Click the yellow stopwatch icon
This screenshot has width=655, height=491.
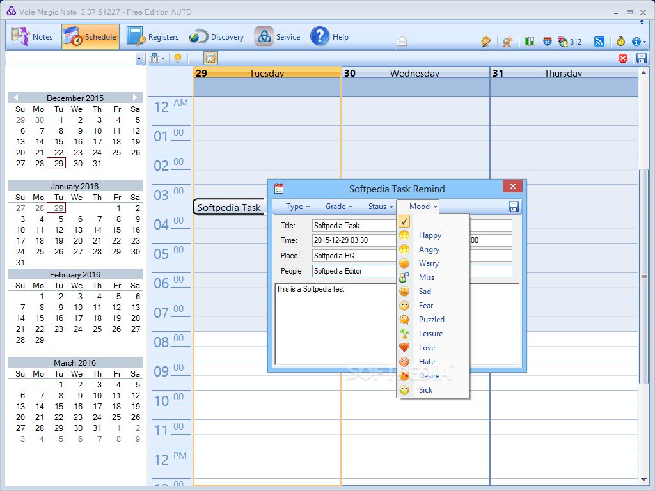[x=620, y=42]
